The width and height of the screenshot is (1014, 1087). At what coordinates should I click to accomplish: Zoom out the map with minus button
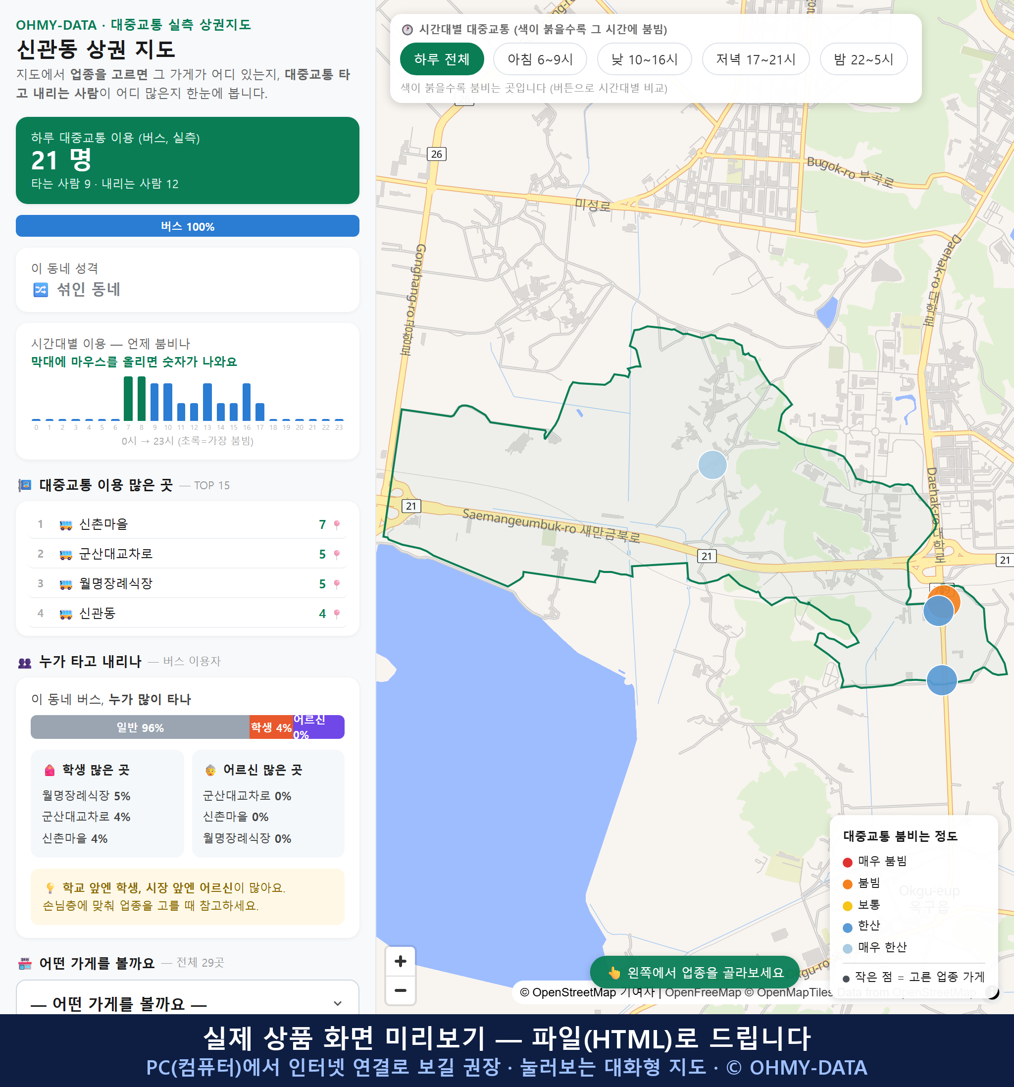(400, 990)
